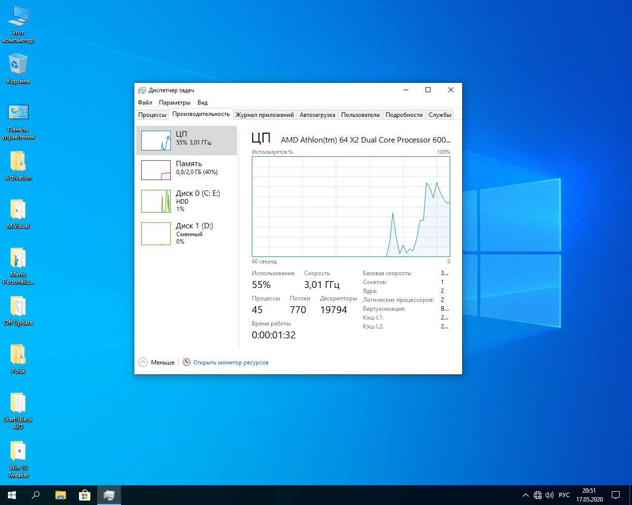The height and width of the screenshot is (505, 632).
Task: Open the Панель управления desktop icon
Action: 18,121
